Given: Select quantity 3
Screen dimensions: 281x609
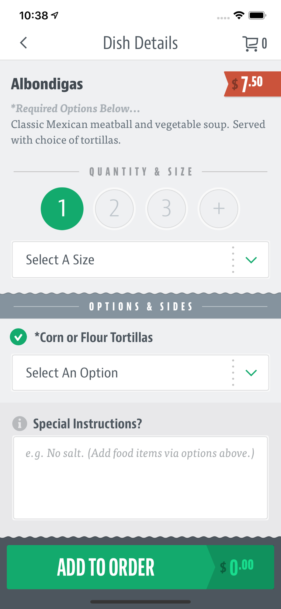Looking at the screenshot, I should (167, 209).
